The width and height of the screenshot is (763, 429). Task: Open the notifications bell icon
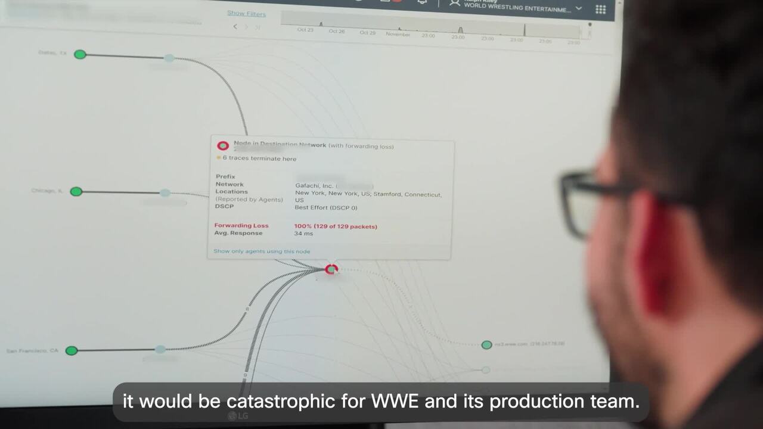tap(422, 2)
